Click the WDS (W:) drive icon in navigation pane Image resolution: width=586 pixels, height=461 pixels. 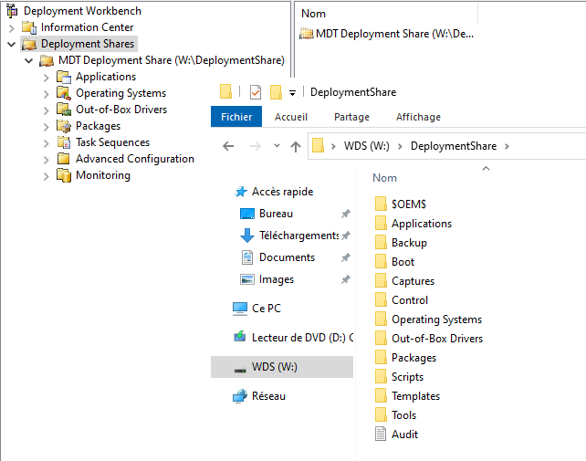point(240,370)
